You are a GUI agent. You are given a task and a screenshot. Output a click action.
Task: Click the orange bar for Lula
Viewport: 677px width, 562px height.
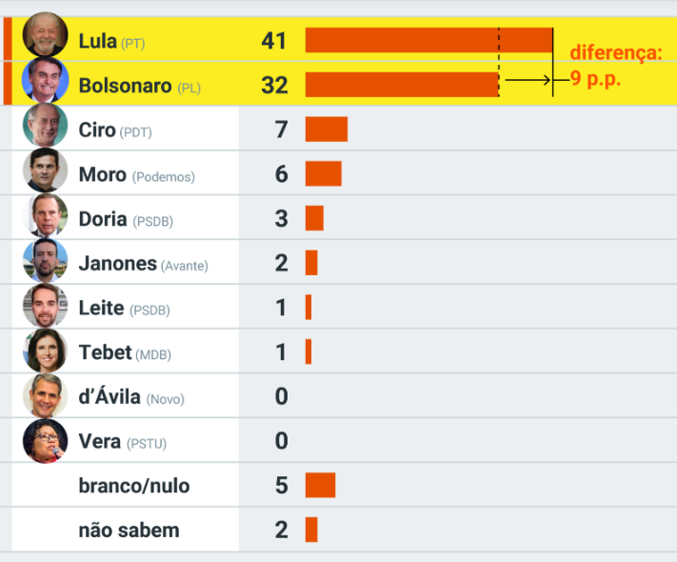pos(428,40)
